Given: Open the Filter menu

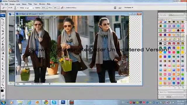Looking at the screenshot, I should (x=30, y=4).
